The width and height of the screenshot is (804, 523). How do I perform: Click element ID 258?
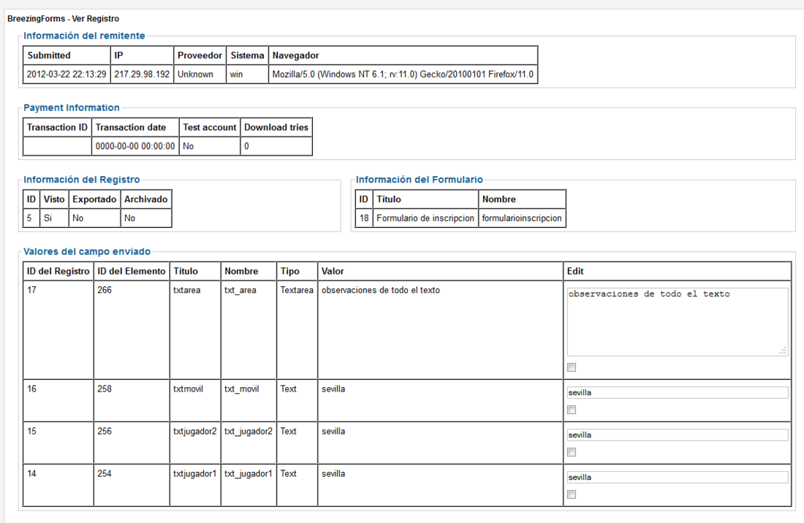[x=105, y=389]
